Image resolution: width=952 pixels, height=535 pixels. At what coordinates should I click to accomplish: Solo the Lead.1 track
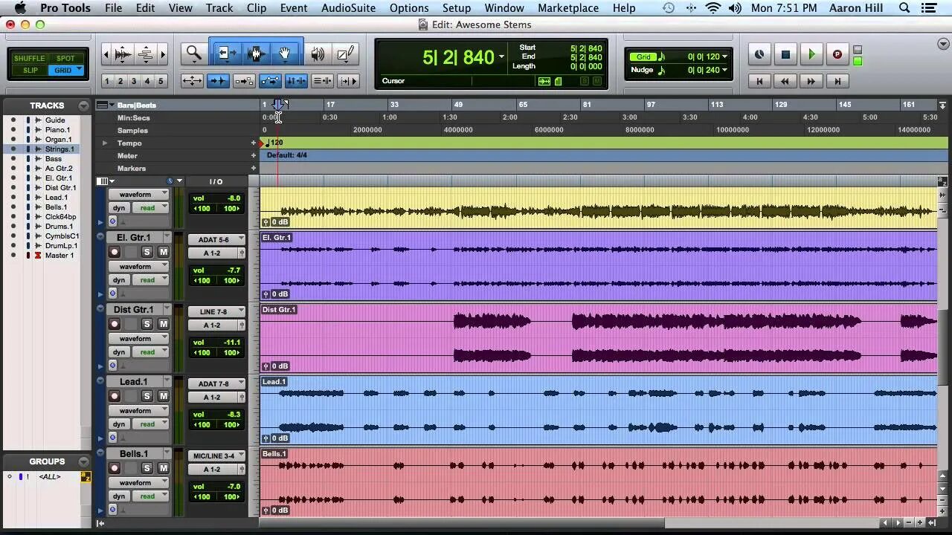pos(147,396)
